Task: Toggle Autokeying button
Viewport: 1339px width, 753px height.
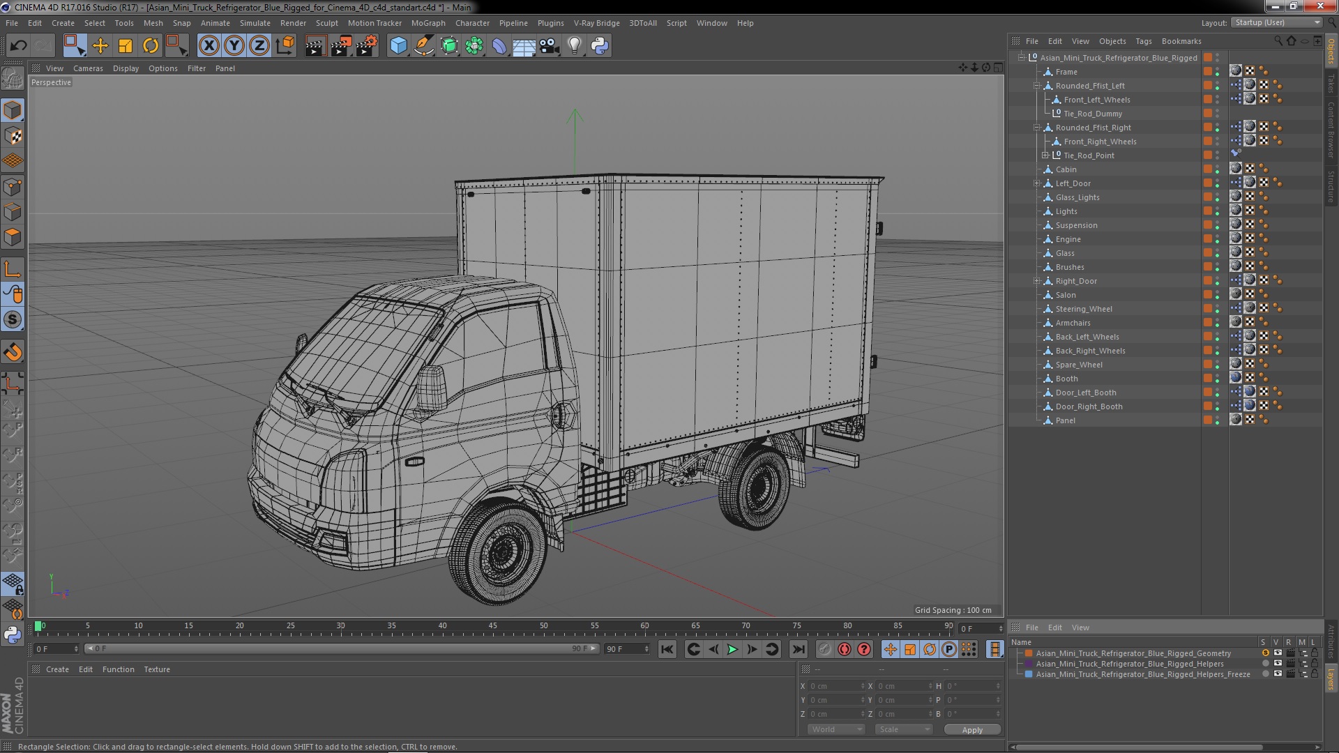Action: pos(845,649)
